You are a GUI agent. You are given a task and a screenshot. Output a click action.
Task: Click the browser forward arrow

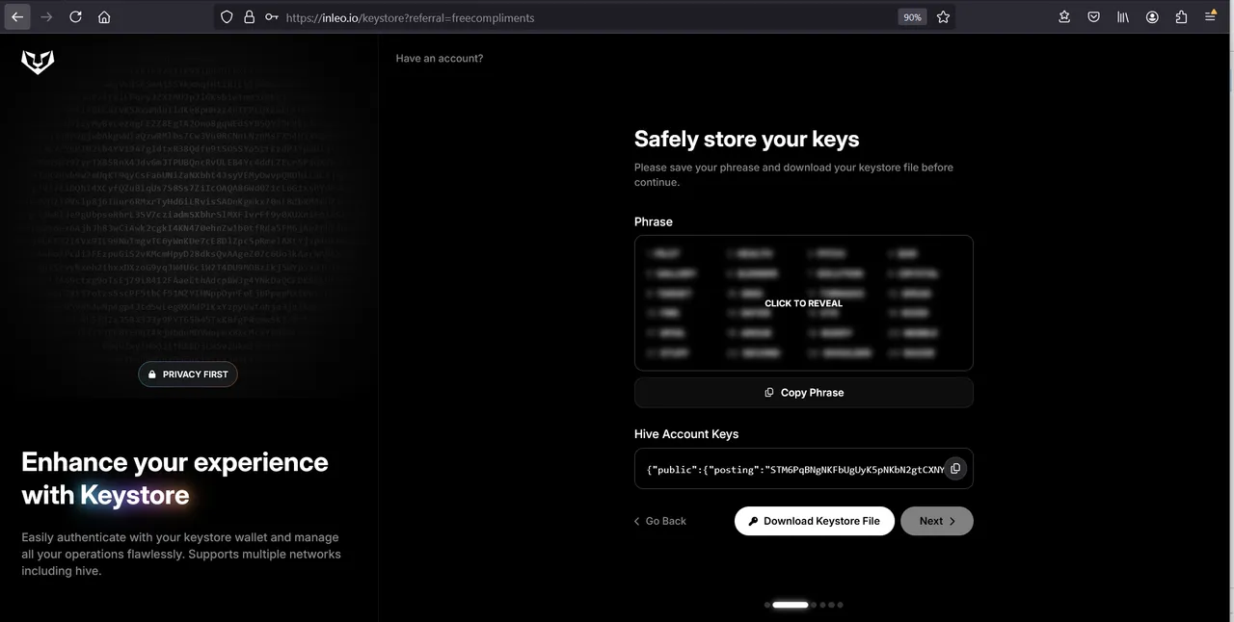click(46, 17)
